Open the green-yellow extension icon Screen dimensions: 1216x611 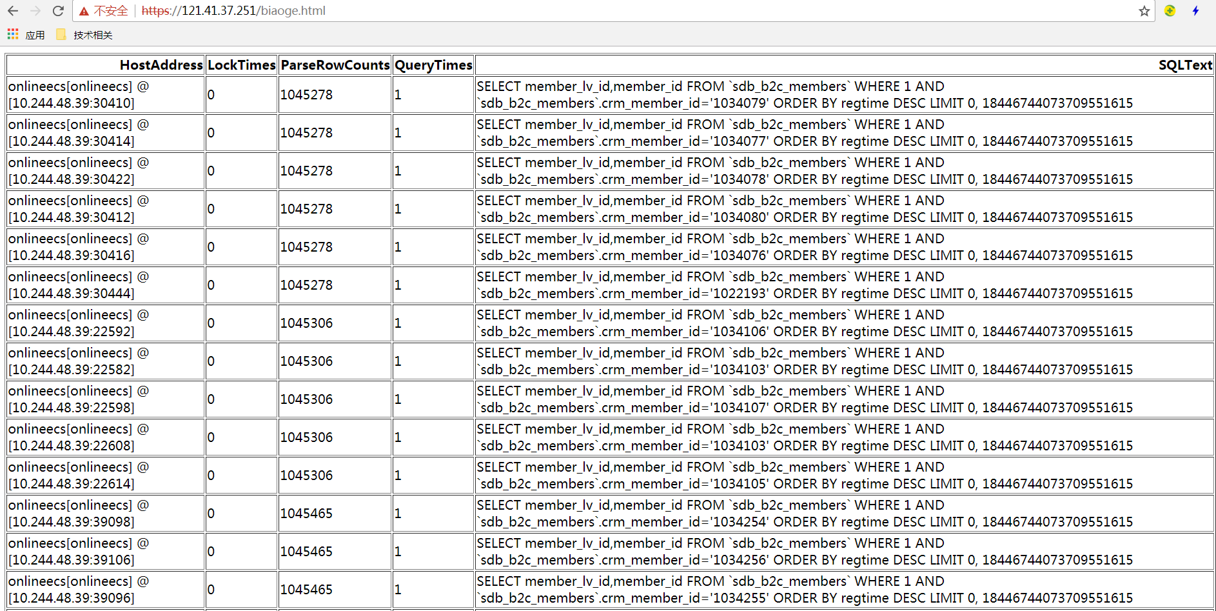pos(1170,10)
